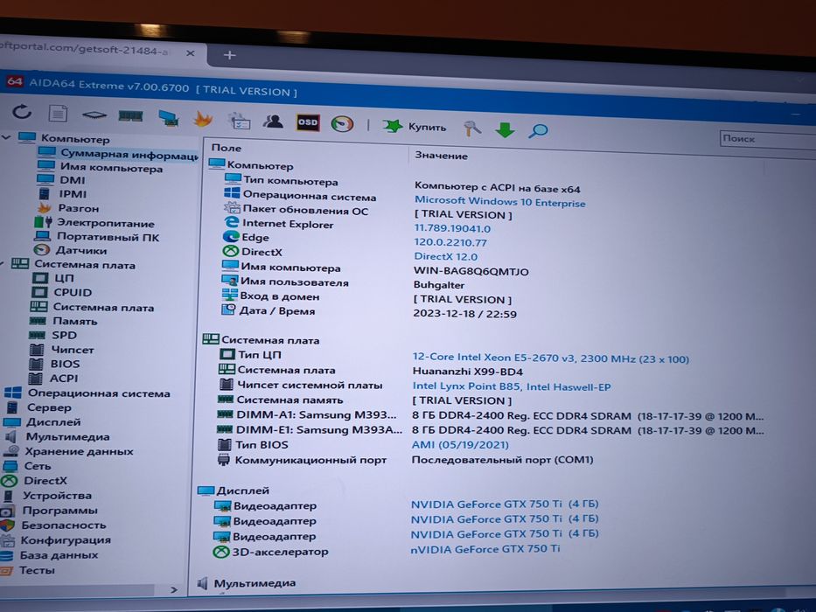Open the ЦП tree item
Image resolution: width=816 pixels, height=612 pixels.
click(53, 278)
